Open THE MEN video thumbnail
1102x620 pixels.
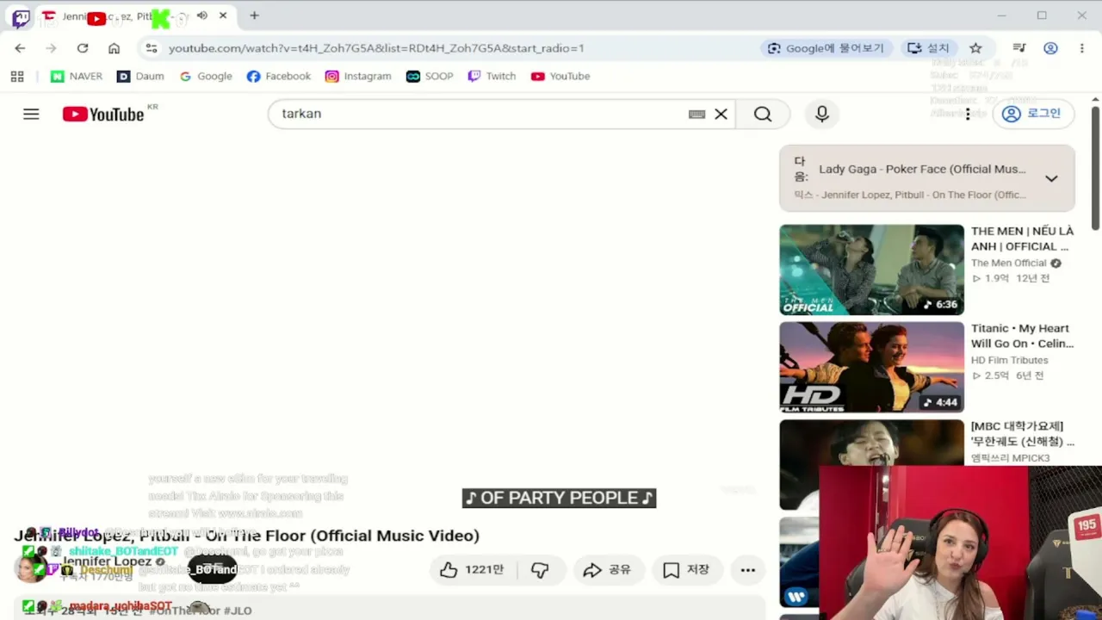pos(871,270)
